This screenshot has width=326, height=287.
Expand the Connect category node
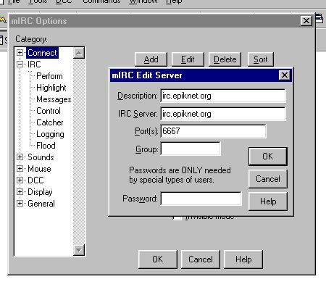point(20,53)
